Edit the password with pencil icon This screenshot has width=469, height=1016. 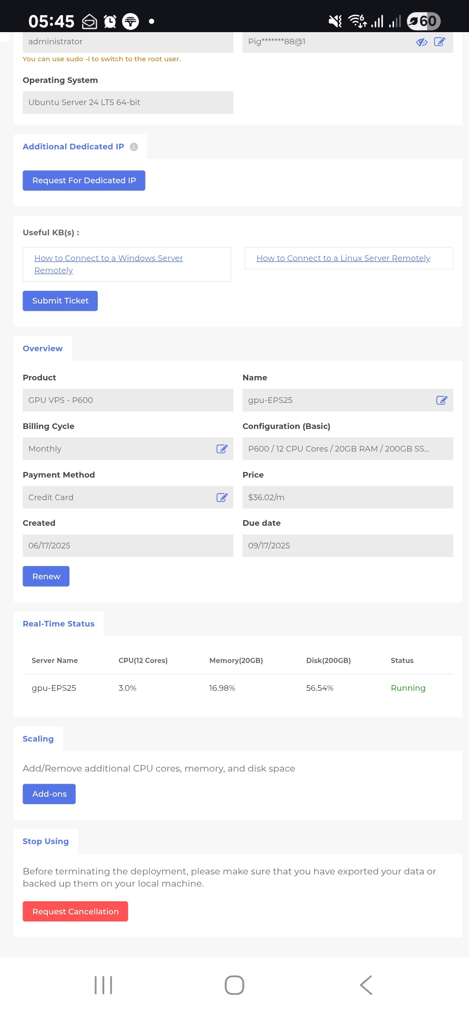coord(439,42)
